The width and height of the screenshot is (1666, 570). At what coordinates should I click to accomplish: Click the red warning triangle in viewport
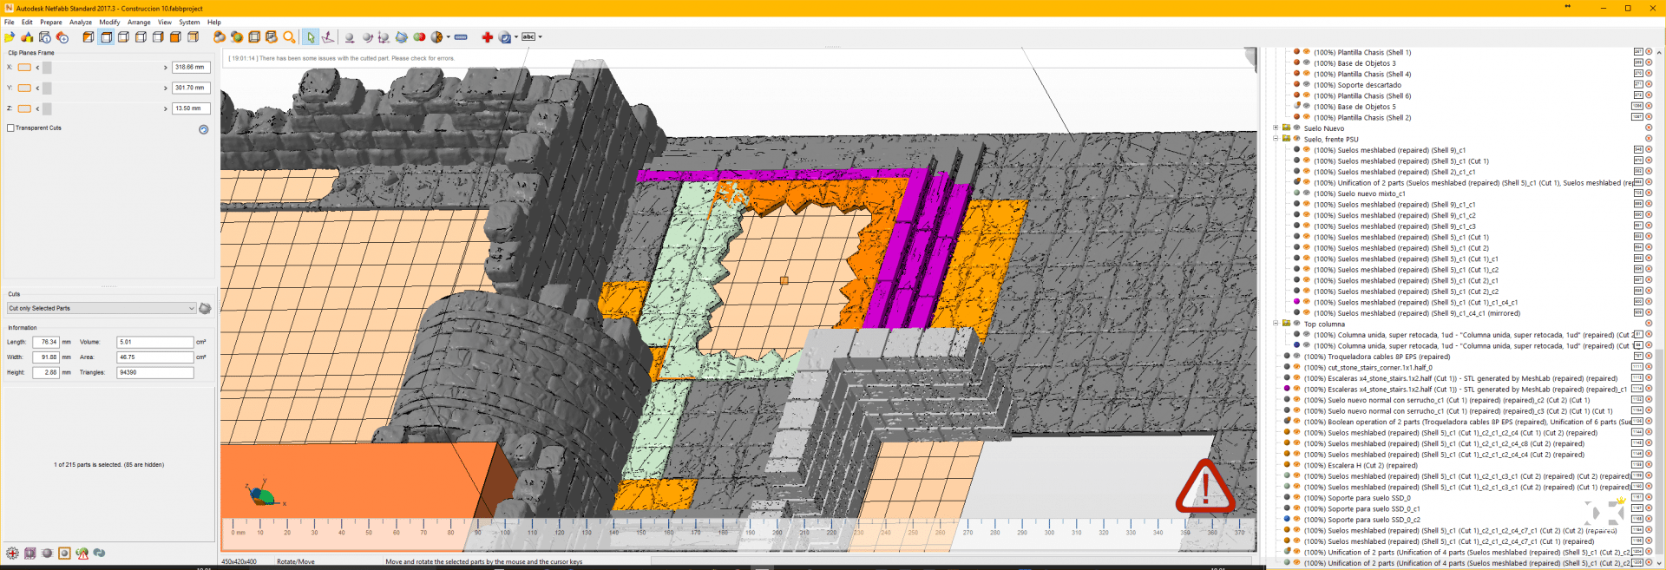(x=1204, y=488)
